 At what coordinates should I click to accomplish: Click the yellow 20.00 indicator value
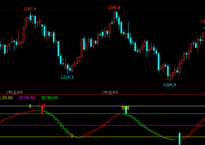(x=7, y=98)
